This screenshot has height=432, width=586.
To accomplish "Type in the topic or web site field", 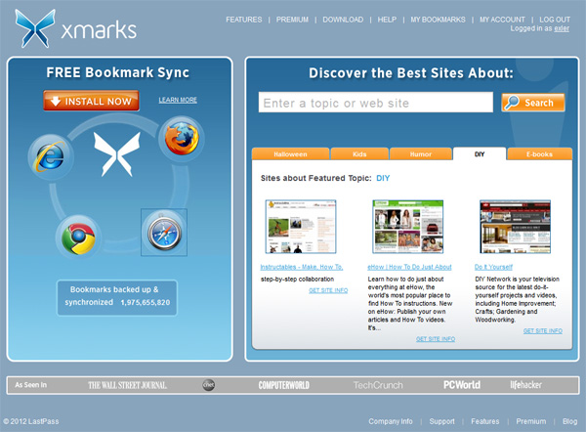I will 375,103.
